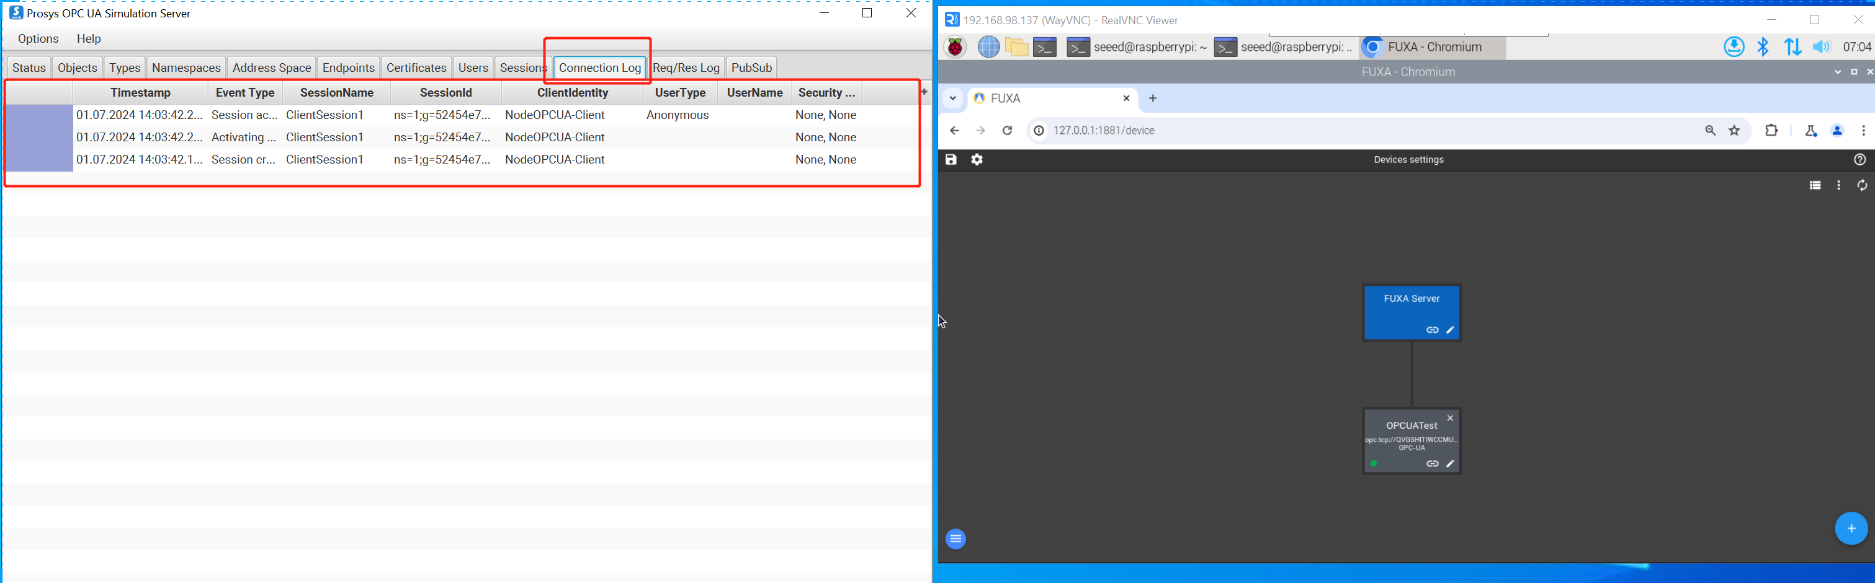
Task: Open the table column chooser plus icon
Action: point(924,92)
